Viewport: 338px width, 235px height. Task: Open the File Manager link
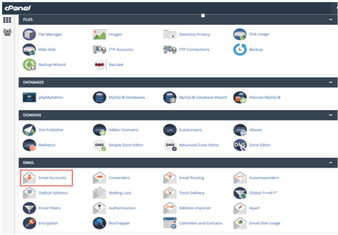50,34
